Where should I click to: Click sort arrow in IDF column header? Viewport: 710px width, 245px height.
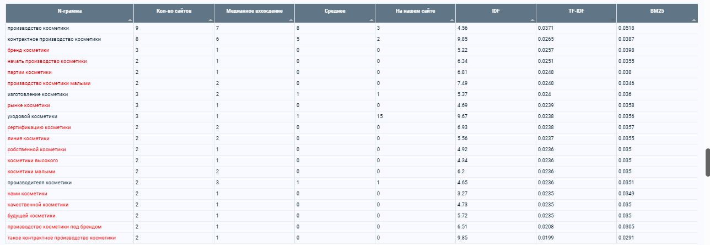[532, 19]
